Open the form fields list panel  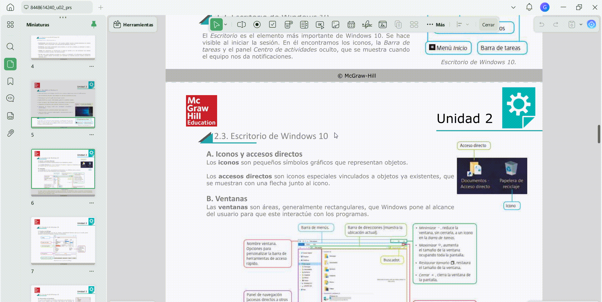[10, 116]
